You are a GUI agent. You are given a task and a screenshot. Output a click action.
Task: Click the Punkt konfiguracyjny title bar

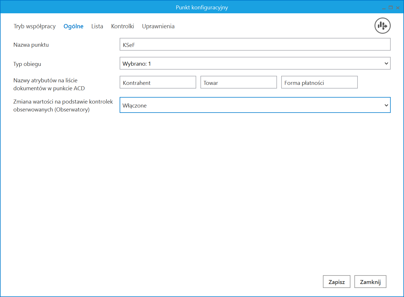(x=202, y=7)
